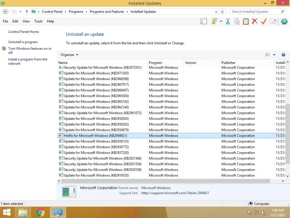The image size is (290, 218).
Task: Click the scroll down arrow of list
Action: (287, 176)
